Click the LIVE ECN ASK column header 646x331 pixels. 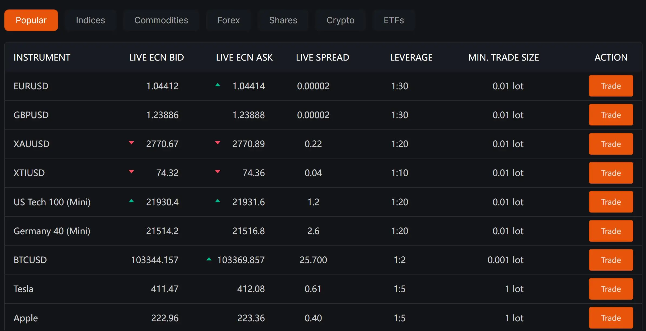click(244, 57)
